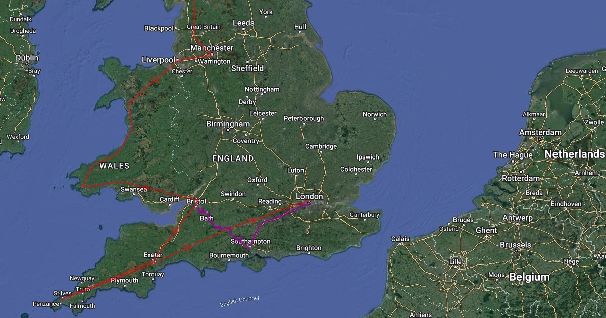Select the Belgium country label

pos(529,277)
